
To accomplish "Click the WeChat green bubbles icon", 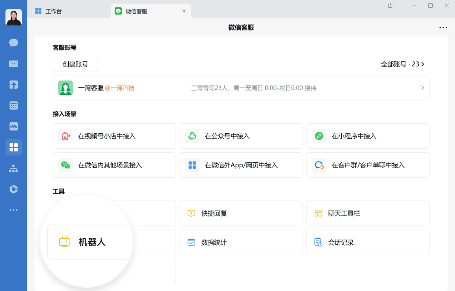I will tap(66, 165).
